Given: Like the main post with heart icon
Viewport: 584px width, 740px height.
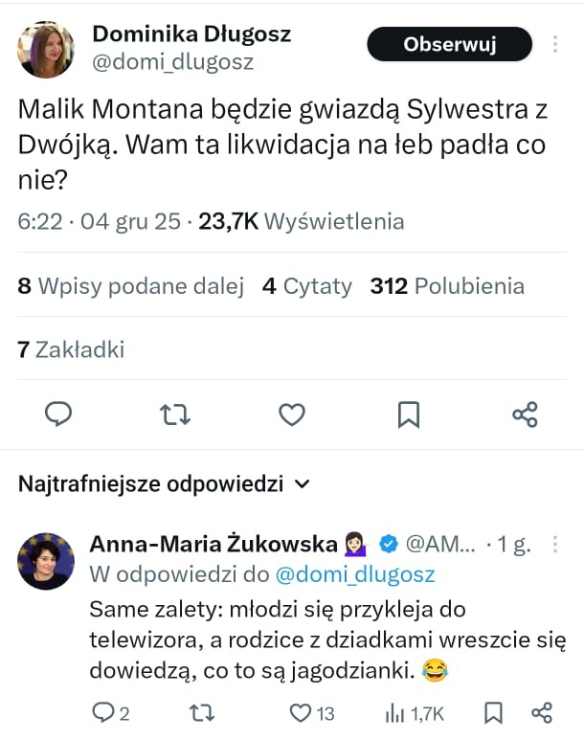Looking at the screenshot, I should 291,414.
